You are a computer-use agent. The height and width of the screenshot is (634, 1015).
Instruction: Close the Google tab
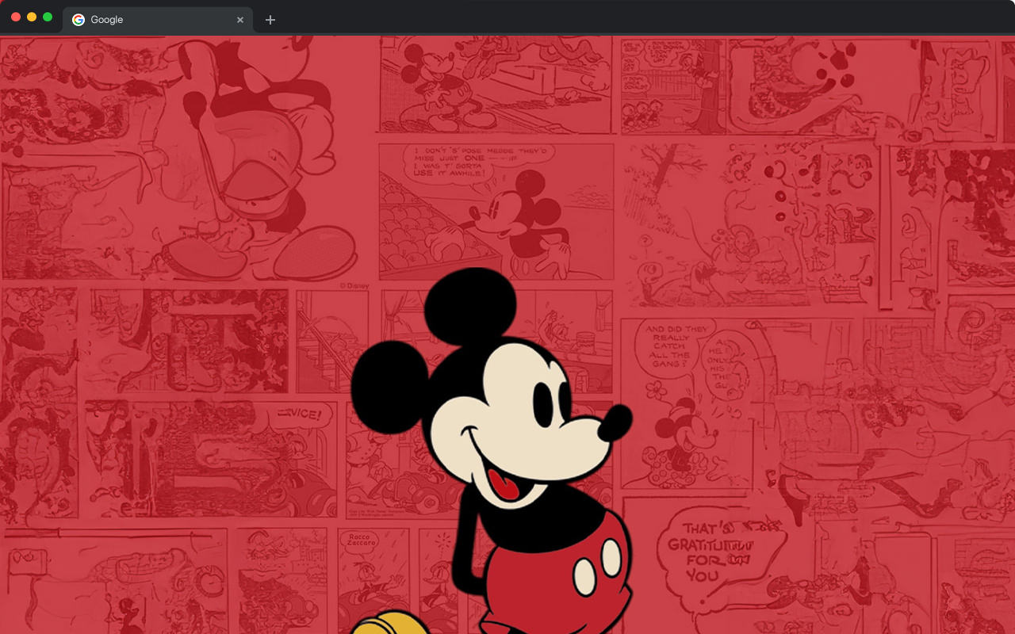(240, 20)
